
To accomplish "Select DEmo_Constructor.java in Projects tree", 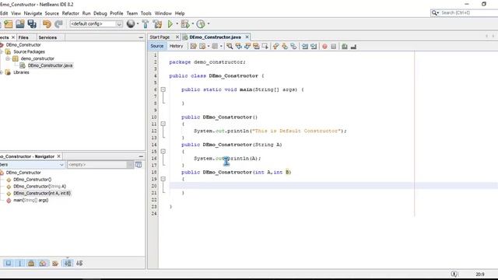I will point(50,65).
